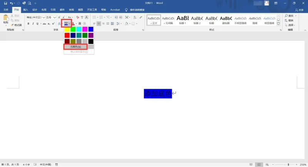Click the strikethrough text icon
Viewport: 308px width, 167px height.
44,24
